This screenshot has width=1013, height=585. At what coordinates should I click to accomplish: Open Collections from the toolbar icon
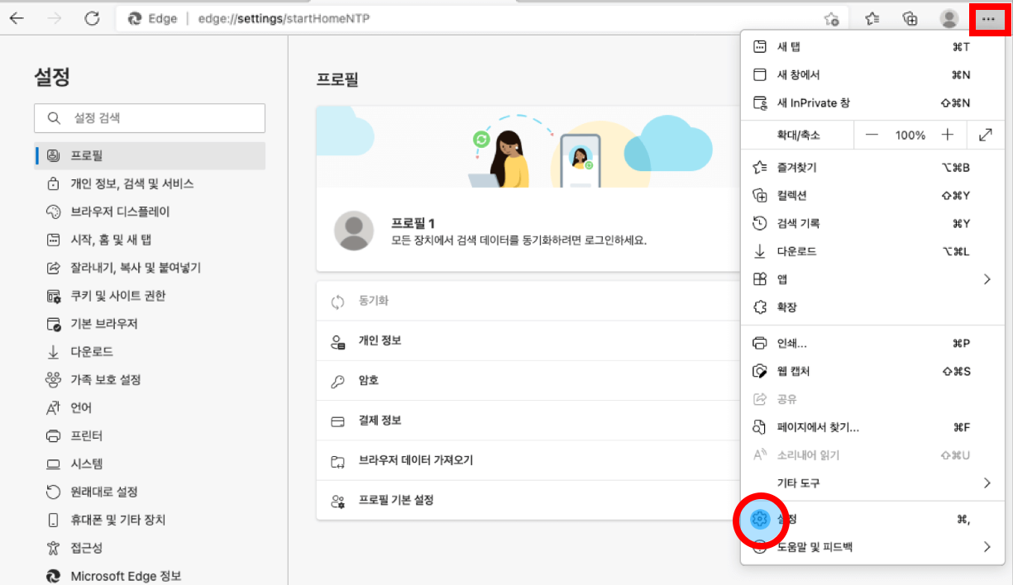pyautogui.click(x=910, y=17)
